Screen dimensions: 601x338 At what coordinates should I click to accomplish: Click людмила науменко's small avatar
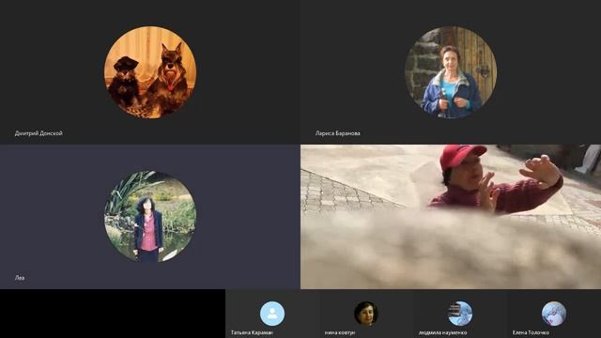pos(460,314)
